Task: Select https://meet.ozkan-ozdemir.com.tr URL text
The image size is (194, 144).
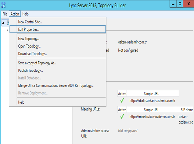Action: pos(152,117)
